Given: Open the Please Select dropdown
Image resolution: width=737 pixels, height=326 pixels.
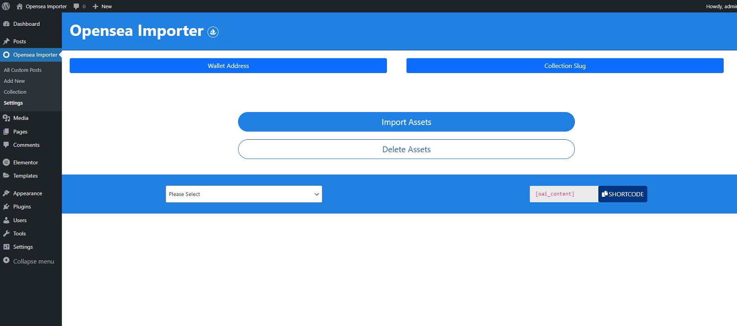Looking at the screenshot, I should pos(244,194).
